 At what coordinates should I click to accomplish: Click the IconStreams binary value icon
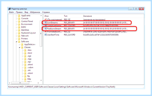click(46, 23)
